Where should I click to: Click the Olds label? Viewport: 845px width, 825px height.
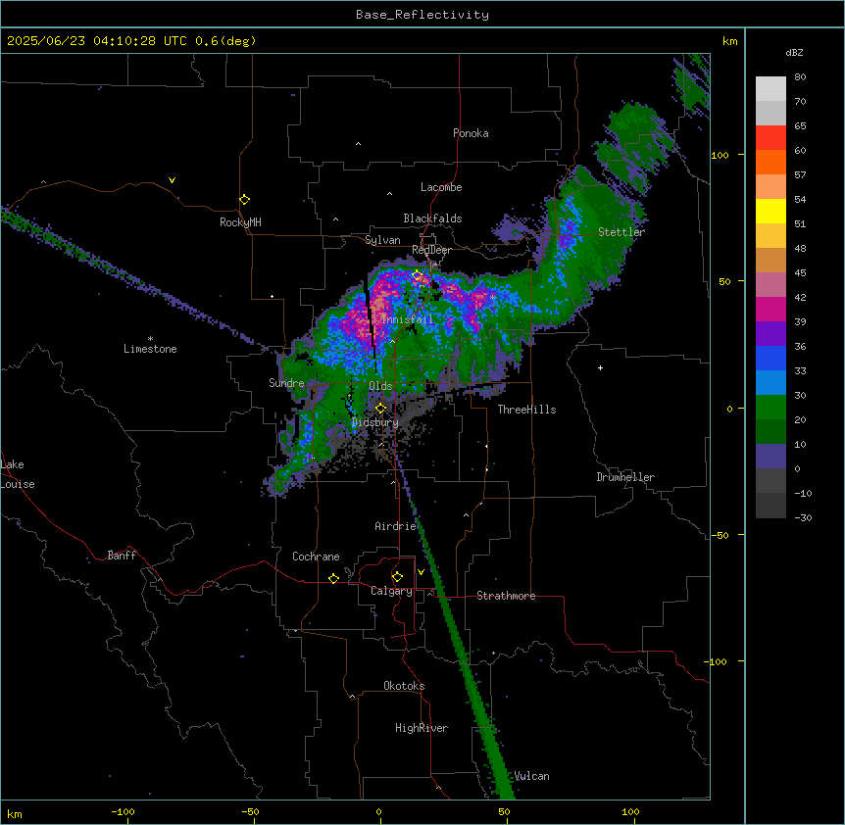[380, 386]
